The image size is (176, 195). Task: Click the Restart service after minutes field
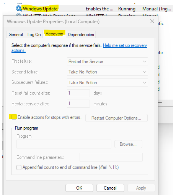click(x=78, y=103)
